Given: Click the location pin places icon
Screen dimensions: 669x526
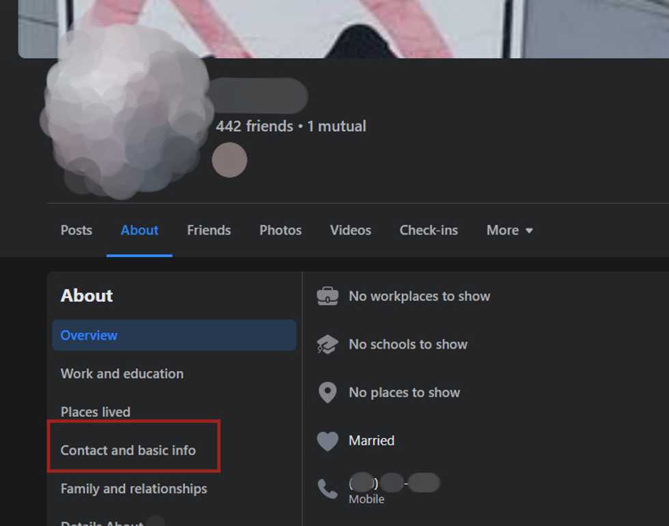Looking at the screenshot, I should click(x=327, y=392).
